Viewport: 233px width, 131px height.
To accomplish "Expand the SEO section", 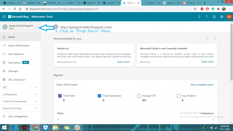I will coord(20,87).
